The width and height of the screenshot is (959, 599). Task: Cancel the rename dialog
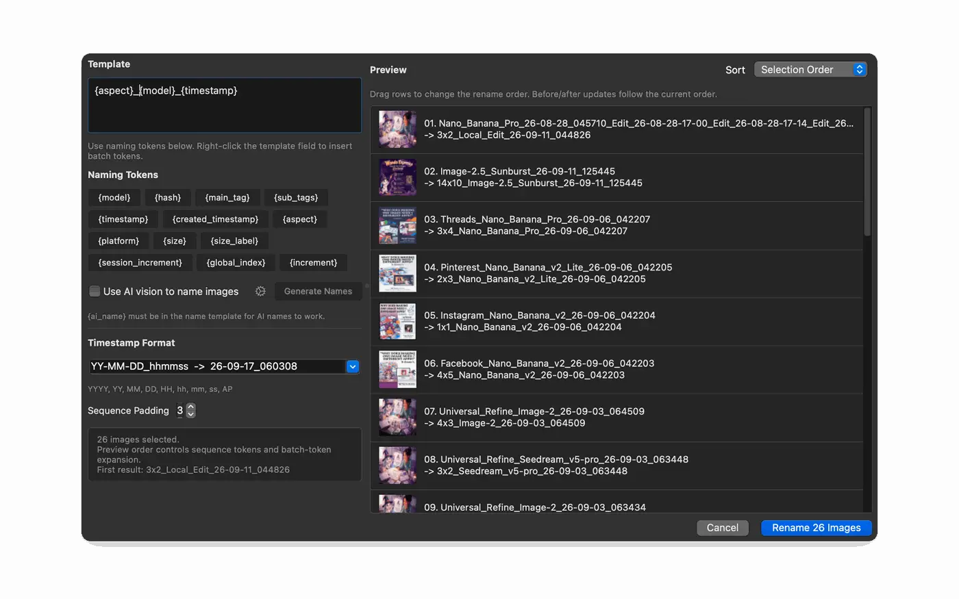point(723,528)
